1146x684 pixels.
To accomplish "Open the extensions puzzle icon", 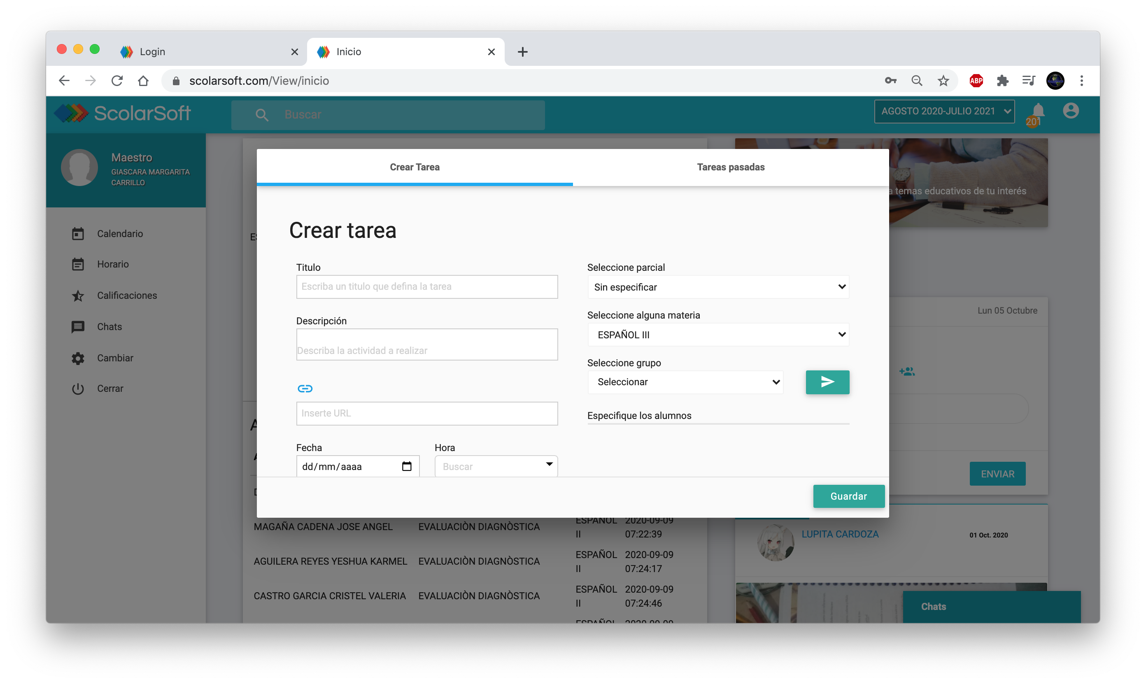I will (x=1002, y=81).
